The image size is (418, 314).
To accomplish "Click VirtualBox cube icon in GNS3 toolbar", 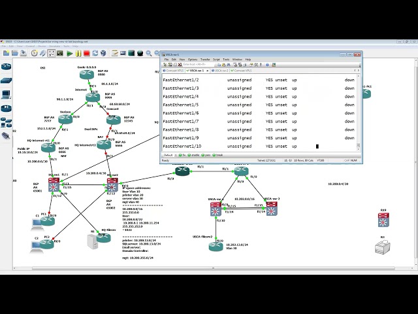I will point(103,53).
